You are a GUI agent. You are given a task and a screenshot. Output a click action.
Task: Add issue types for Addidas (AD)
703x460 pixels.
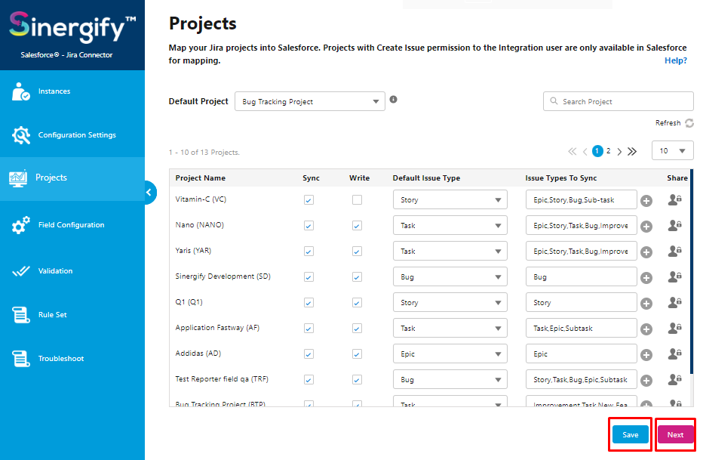point(646,355)
